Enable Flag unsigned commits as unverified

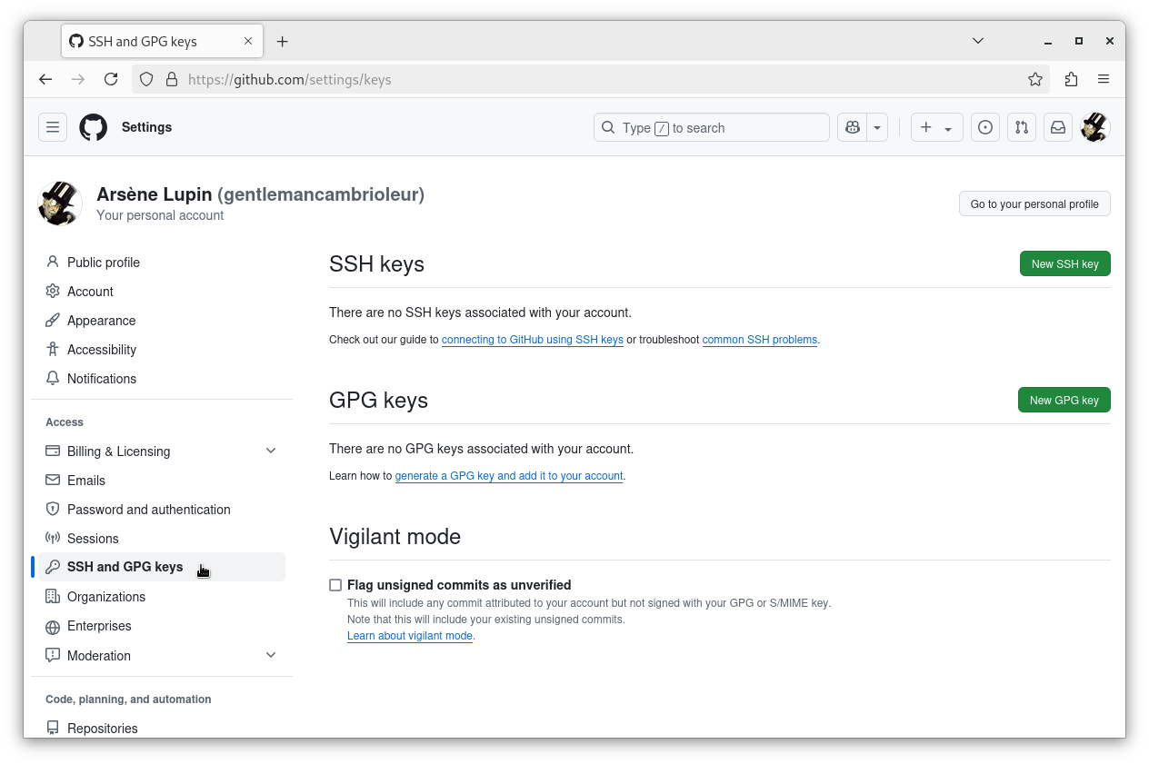(335, 585)
